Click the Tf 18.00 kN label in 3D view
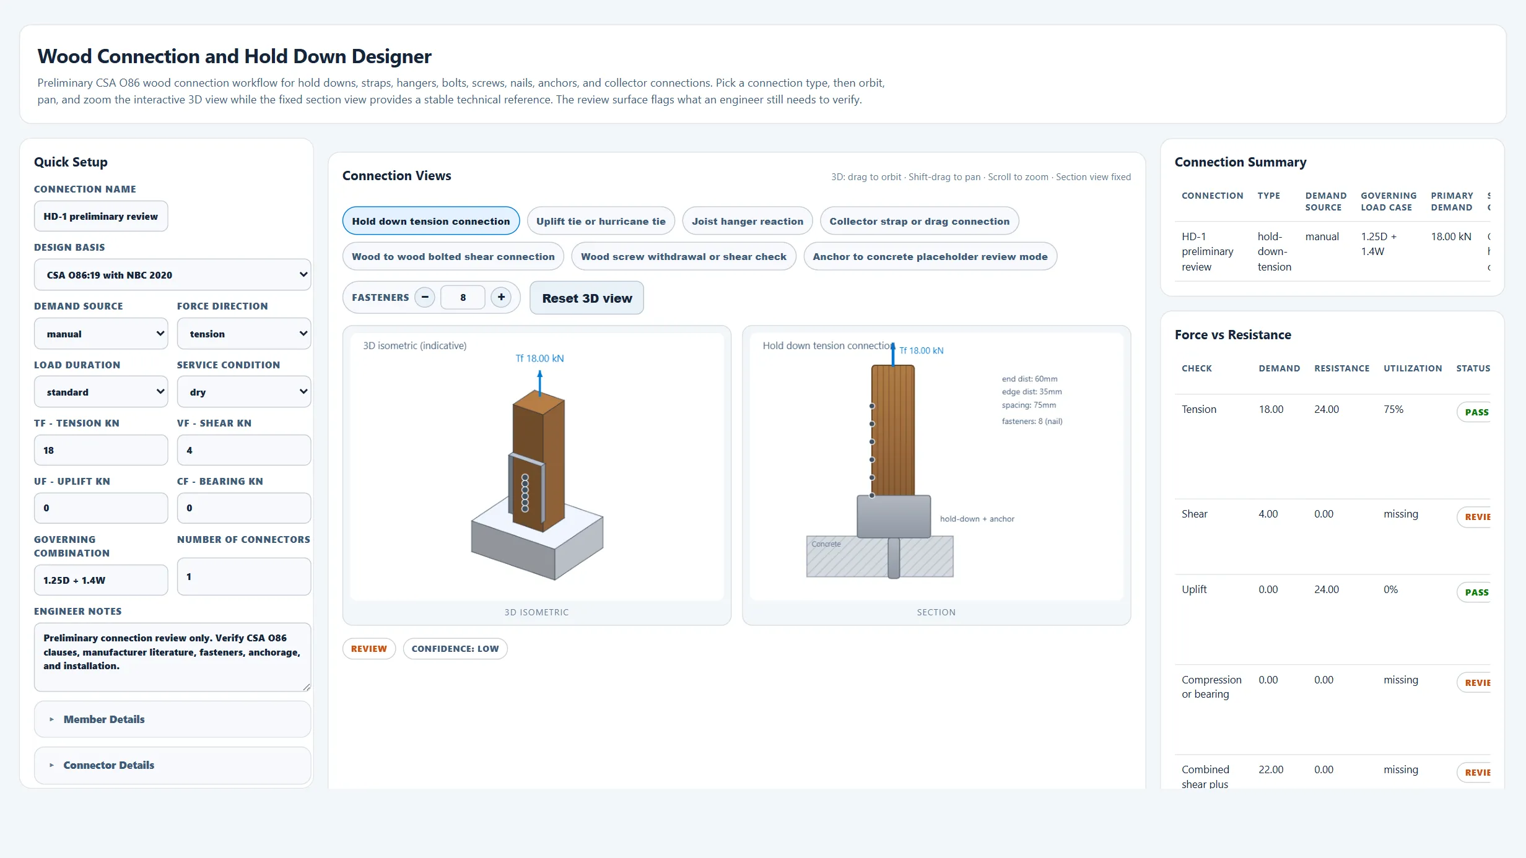1526x858 pixels. (x=539, y=358)
